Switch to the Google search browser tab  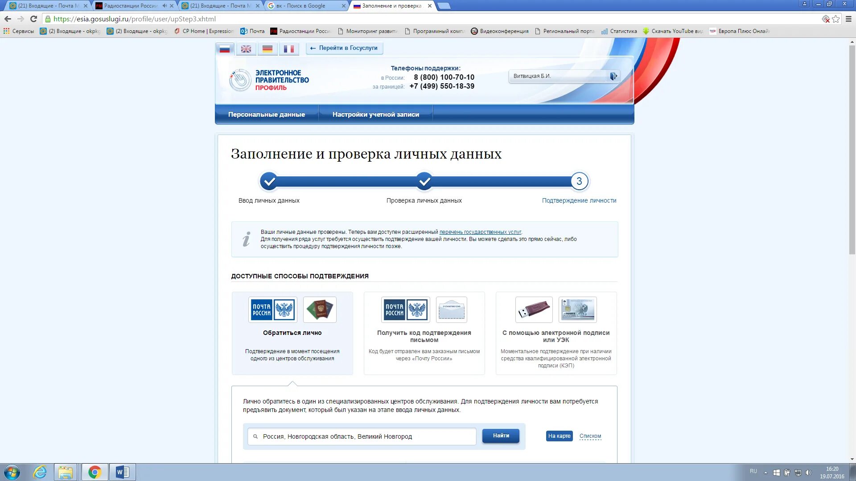click(300, 6)
